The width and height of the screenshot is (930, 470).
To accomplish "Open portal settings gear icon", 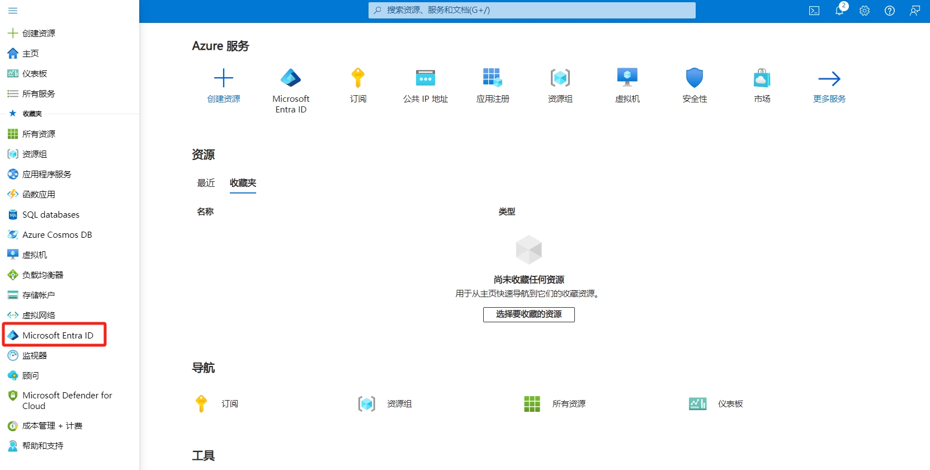I will click(865, 11).
